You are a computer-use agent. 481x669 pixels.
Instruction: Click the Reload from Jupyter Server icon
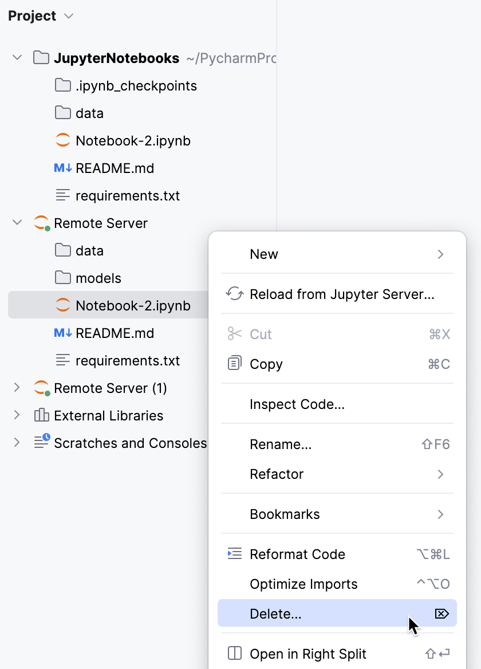point(234,293)
